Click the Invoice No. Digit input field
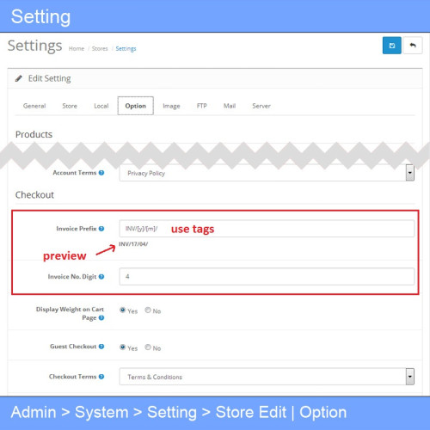The height and width of the screenshot is (430, 430). 267,276
